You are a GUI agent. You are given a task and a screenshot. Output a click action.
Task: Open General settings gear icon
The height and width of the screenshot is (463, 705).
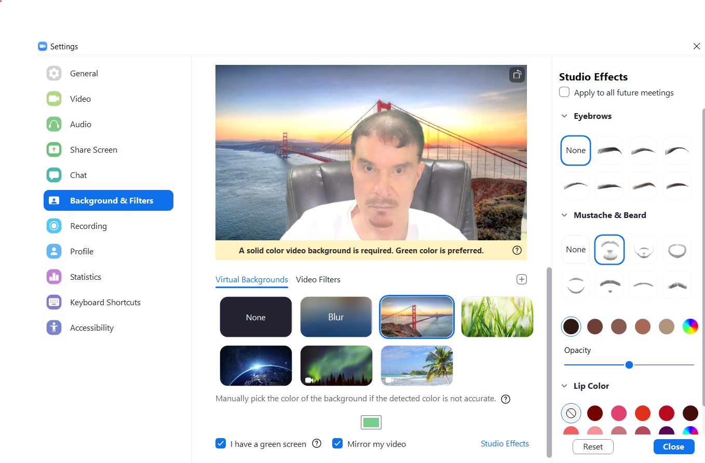tap(54, 73)
